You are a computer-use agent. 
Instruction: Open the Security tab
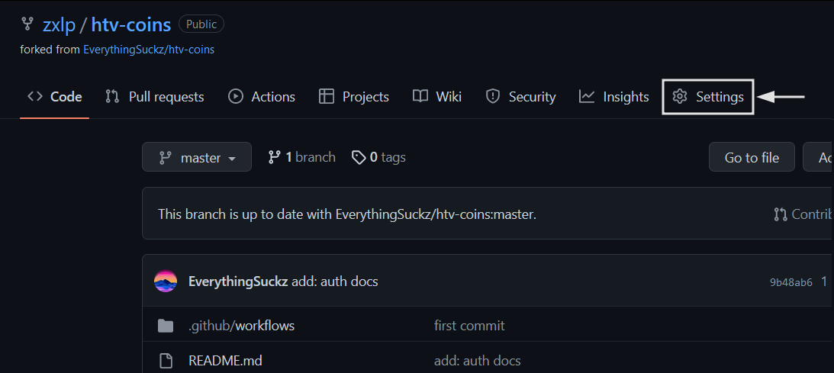pos(520,97)
